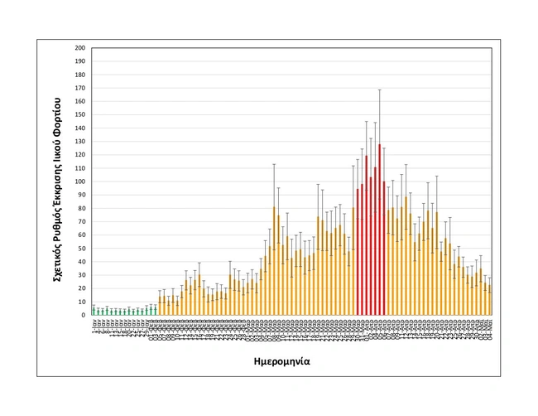This screenshot has width=538, height=416.
Task: Click the last green bar before orange bars
Action: pyautogui.click(x=156, y=312)
